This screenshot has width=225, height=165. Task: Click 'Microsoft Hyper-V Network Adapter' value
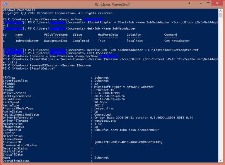point(124,87)
